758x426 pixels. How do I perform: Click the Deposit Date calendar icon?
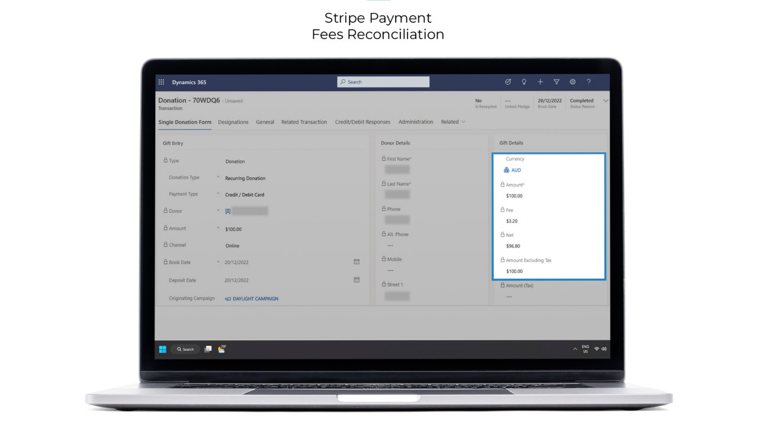(x=356, y=280)
